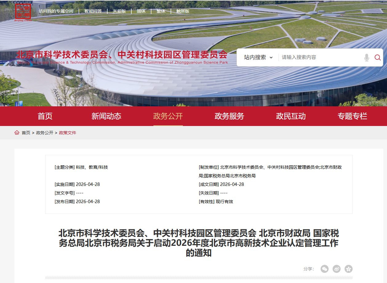Share via the star Qzone icon
The height and width of the screenshot is (283, 387).
pos(348,269)
